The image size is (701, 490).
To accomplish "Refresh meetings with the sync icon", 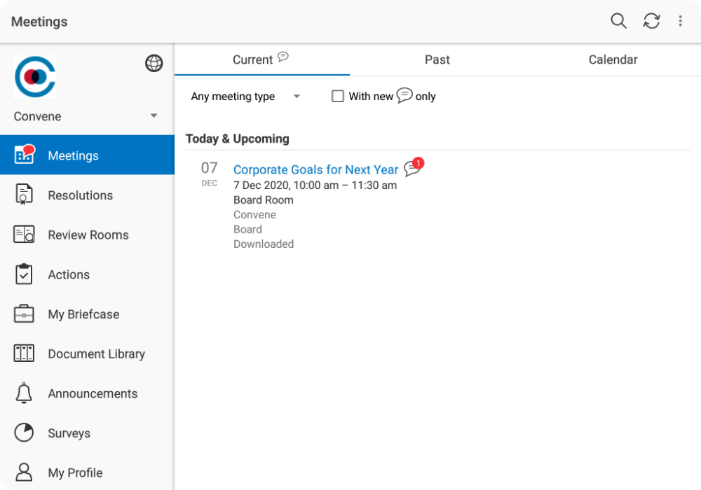I will 651,21.
